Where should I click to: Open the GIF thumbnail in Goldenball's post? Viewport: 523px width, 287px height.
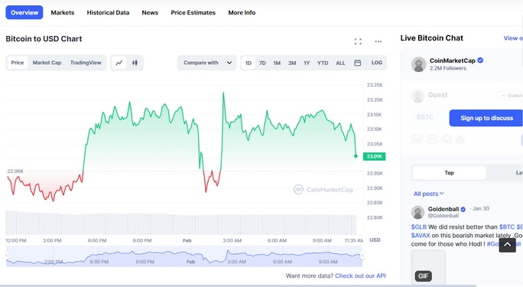(x=428, y=267)
